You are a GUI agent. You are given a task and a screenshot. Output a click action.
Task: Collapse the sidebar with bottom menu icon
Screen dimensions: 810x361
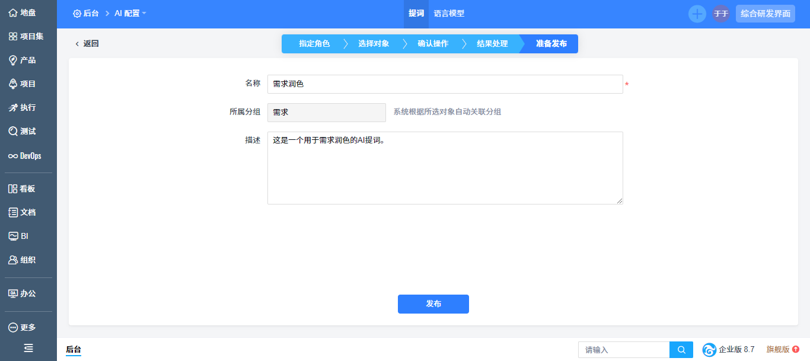click(x=28, y=348)
